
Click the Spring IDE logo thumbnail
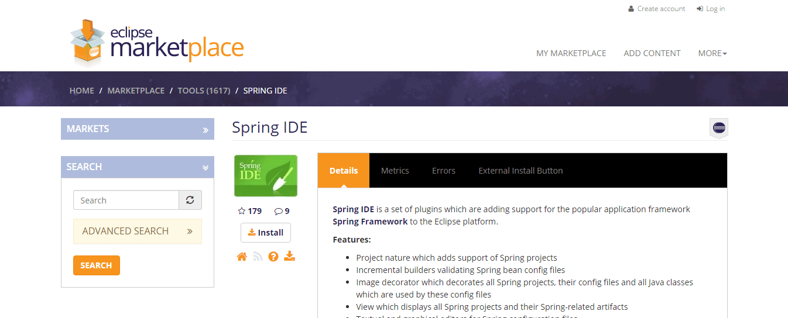266,176
